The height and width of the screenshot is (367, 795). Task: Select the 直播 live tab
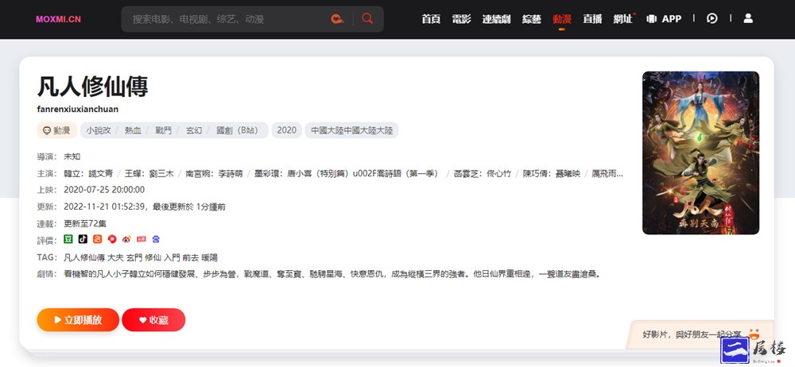[592, 19]
